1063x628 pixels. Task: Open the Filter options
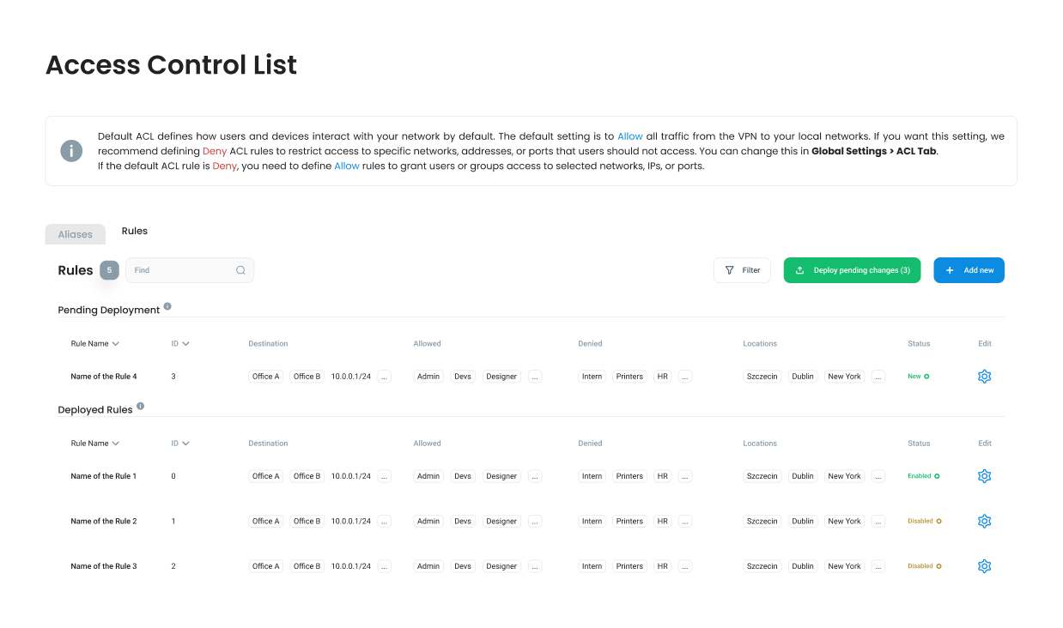(x=742, y=270)
